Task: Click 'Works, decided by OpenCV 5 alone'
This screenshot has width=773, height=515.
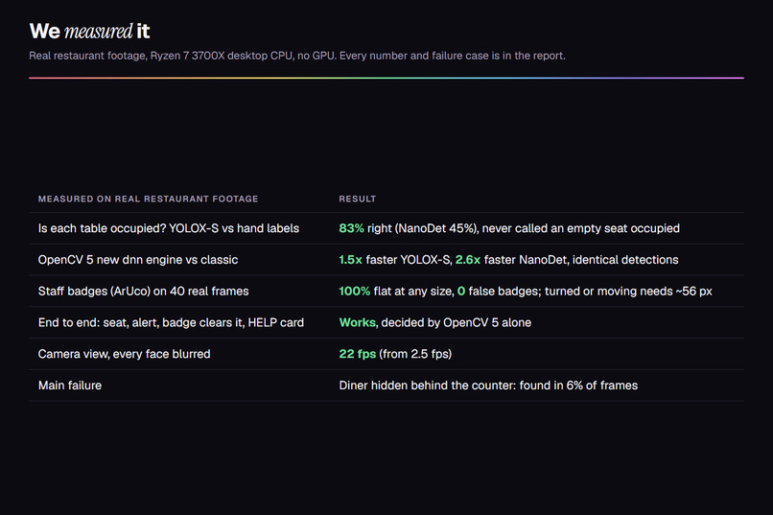Action: pyautogui.click(x=434, y=322)
